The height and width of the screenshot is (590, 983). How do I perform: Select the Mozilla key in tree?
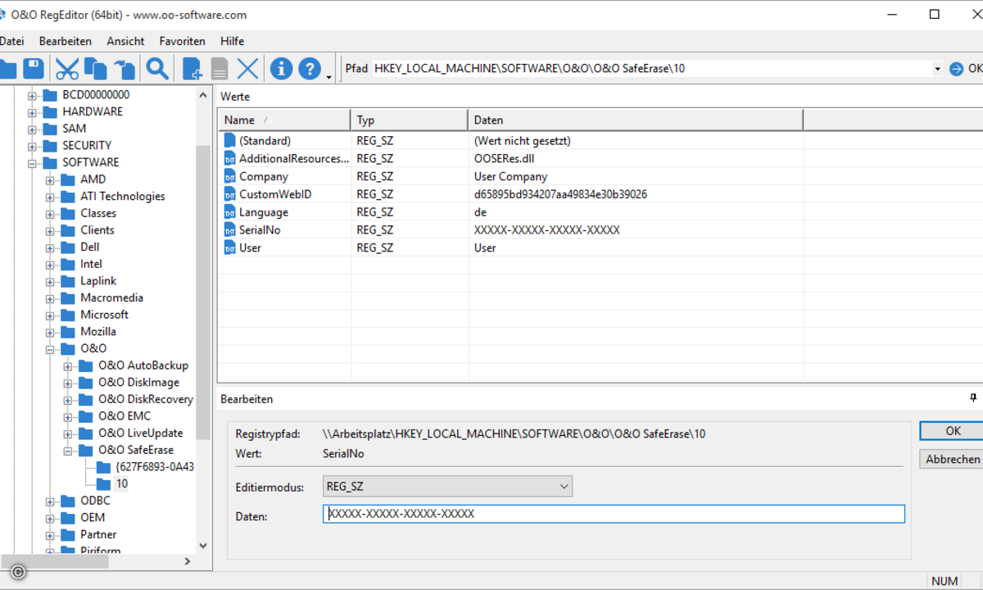click(97, 332)
